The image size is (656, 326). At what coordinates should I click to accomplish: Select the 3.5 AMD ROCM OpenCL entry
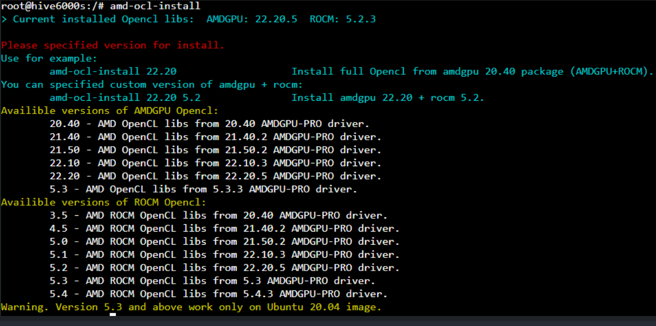[218, 215]
